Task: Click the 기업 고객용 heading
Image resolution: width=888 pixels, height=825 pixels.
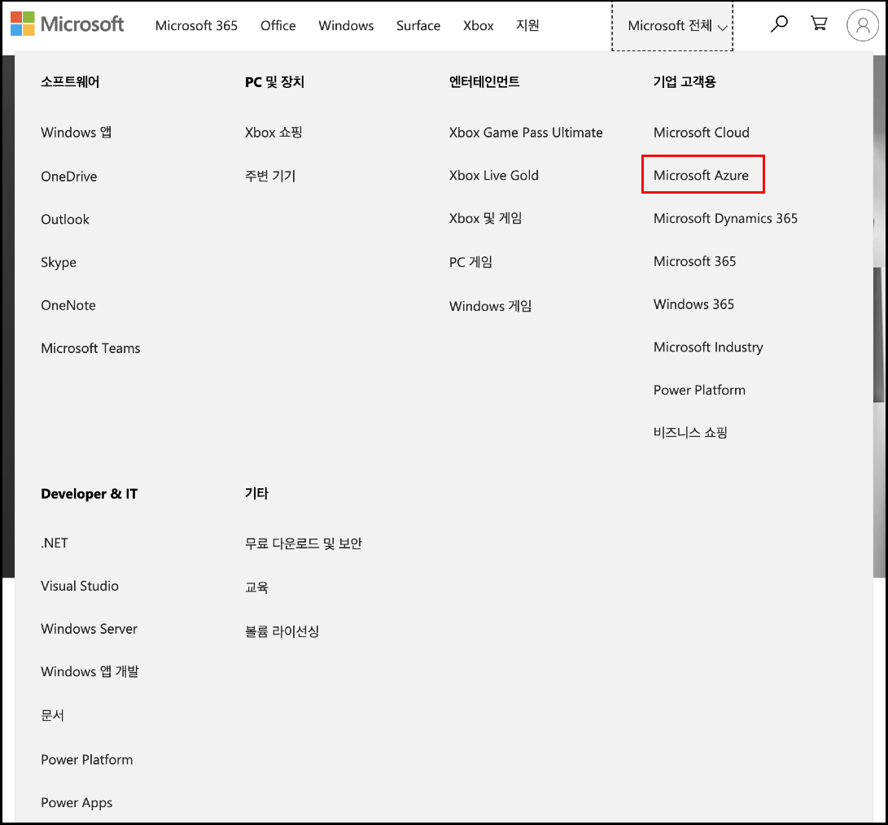Action: (x=685, y=81)
